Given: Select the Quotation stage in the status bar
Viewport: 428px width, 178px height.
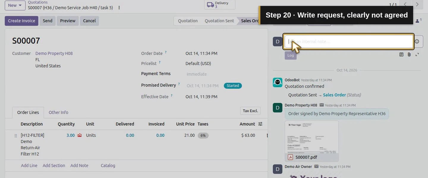Looking at the screenshot, I should click(x=188, y=21).
